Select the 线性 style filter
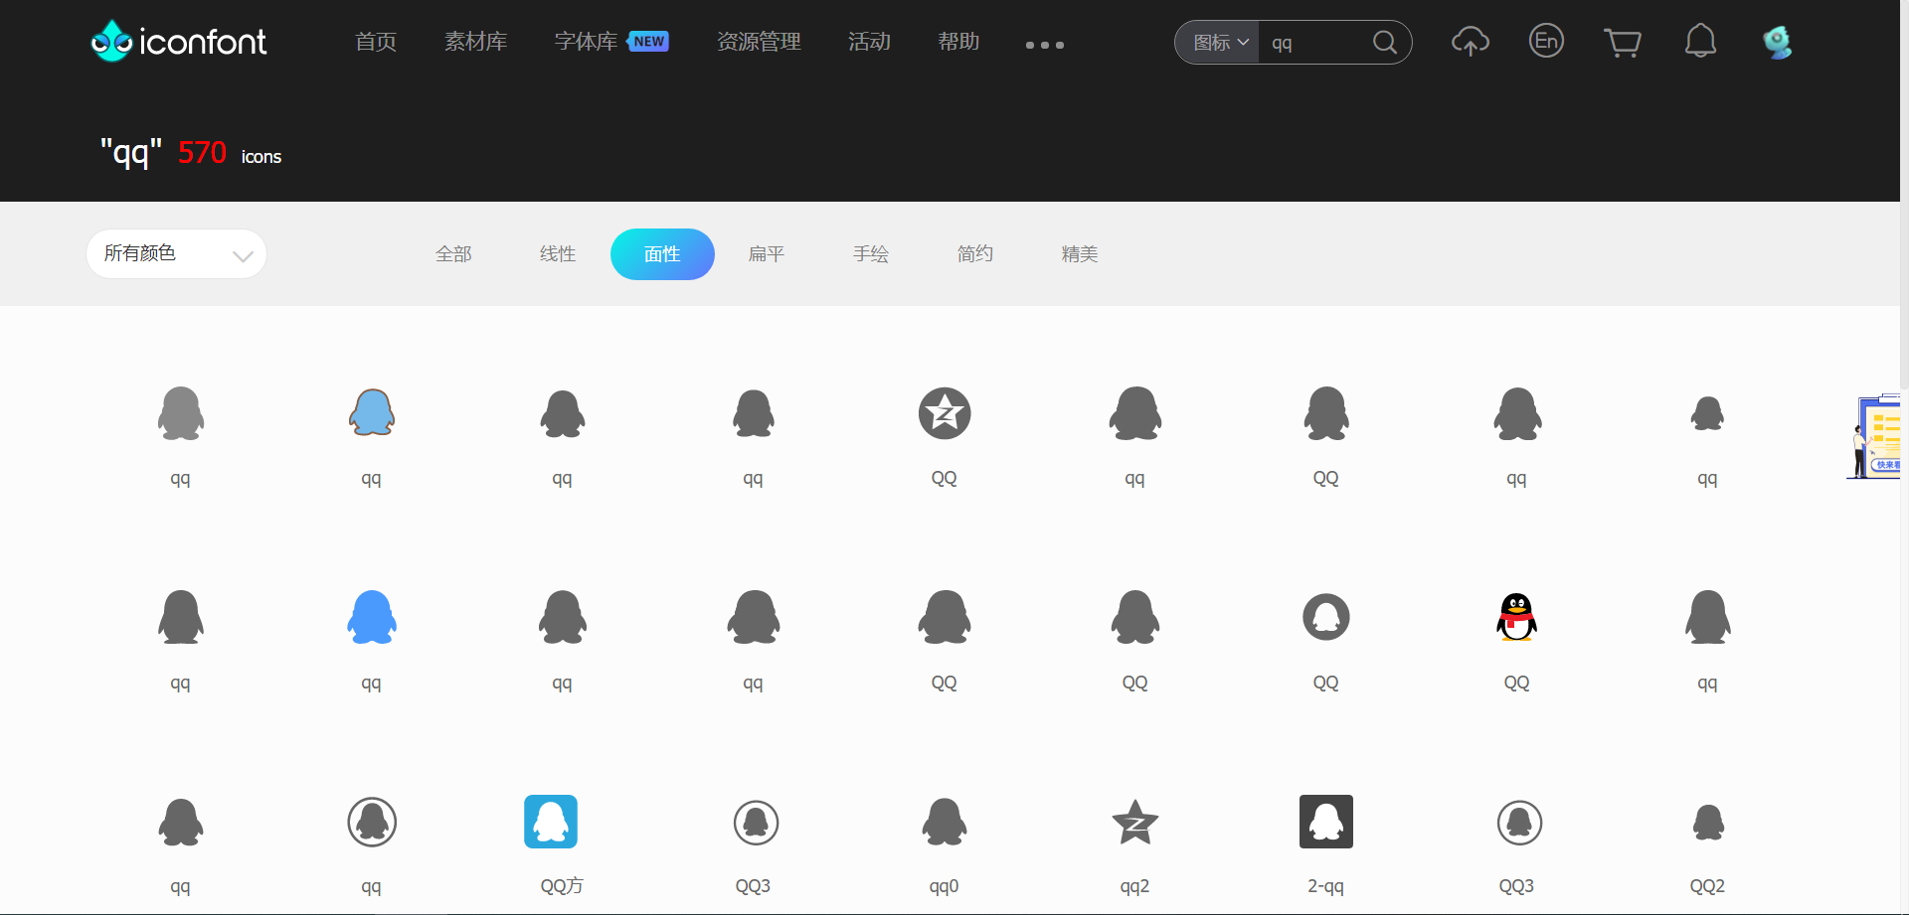Viewport: 1909px width, 915px height. pyautogui.click(x=558, y=254)
